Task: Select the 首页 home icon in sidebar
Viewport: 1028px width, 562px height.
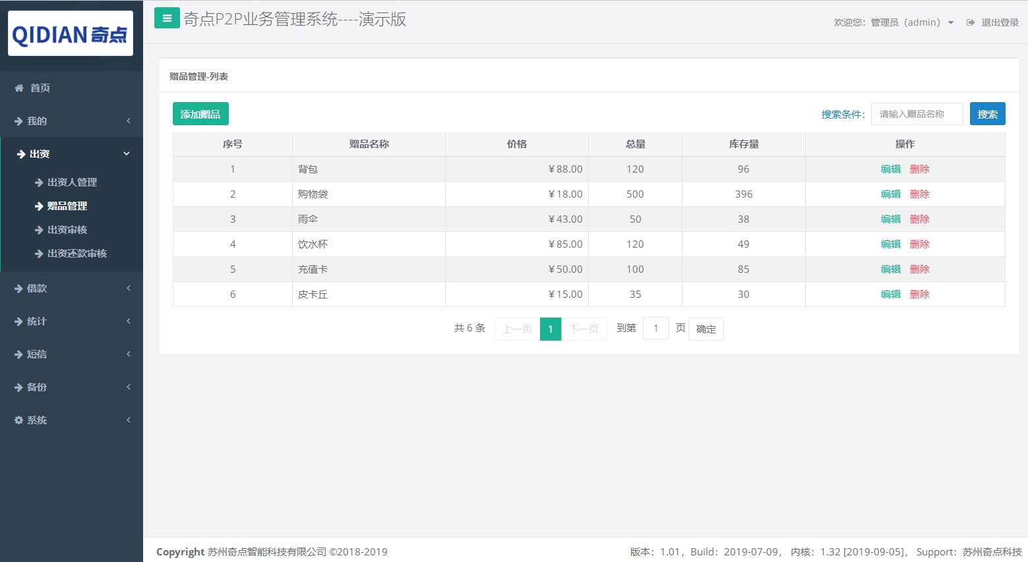Action: (x=18, y=88)
